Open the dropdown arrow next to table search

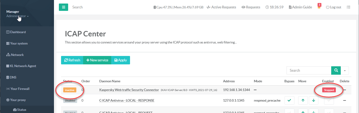[x=345, y=70]
